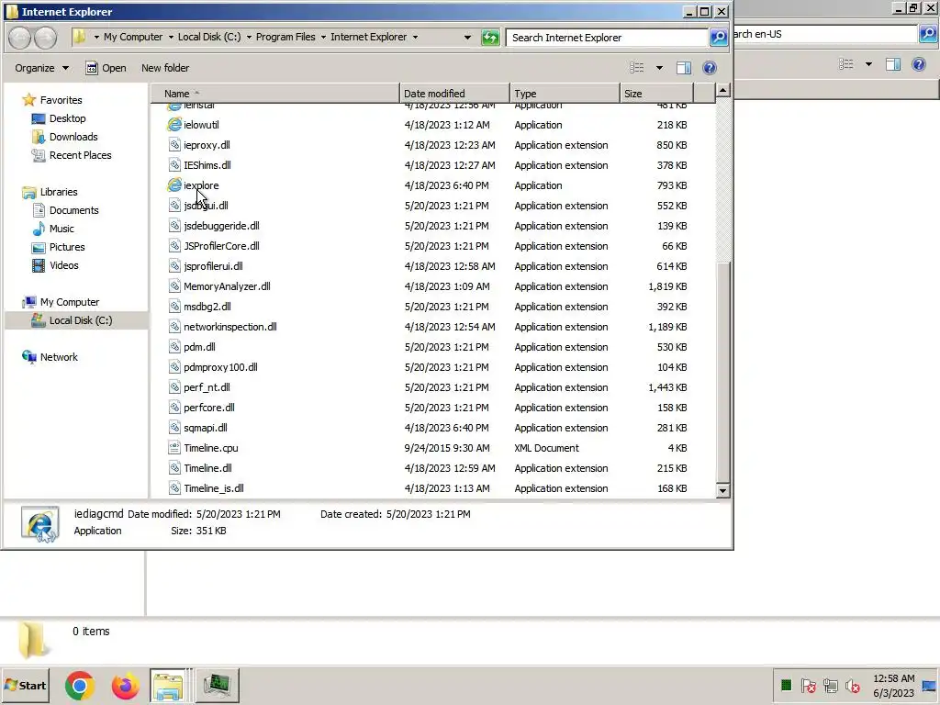Click the Search Internet Explorer input field
The height and width of the screenshot is (705, 940).
tap(607, 38)
